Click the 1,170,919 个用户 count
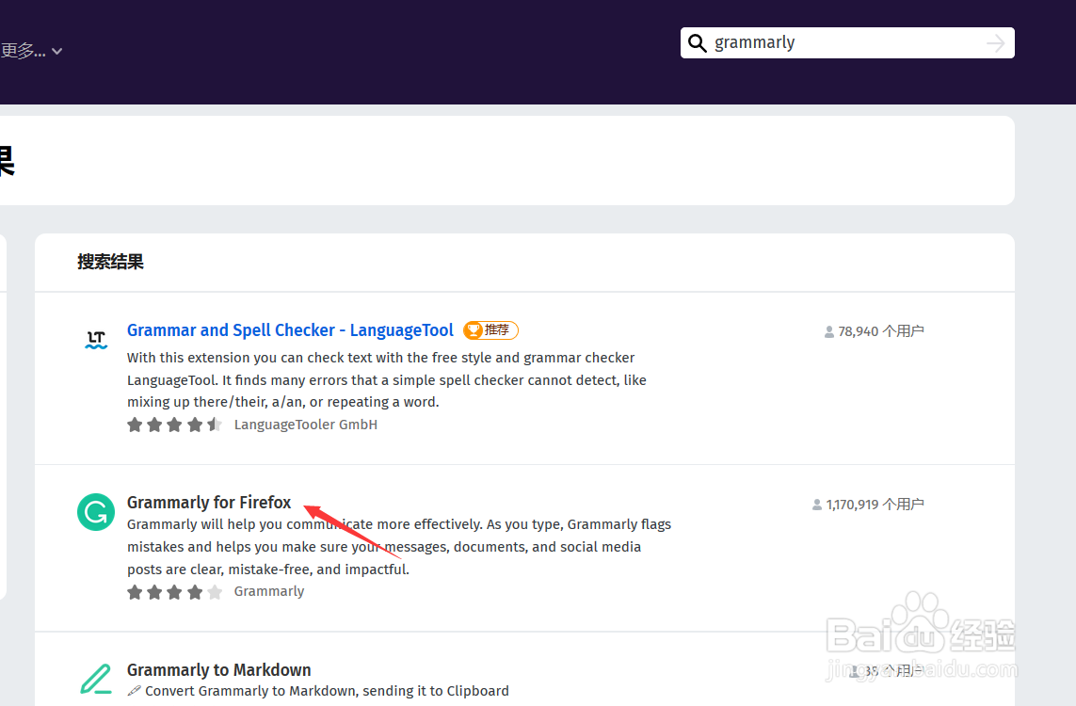 [868, 505]
